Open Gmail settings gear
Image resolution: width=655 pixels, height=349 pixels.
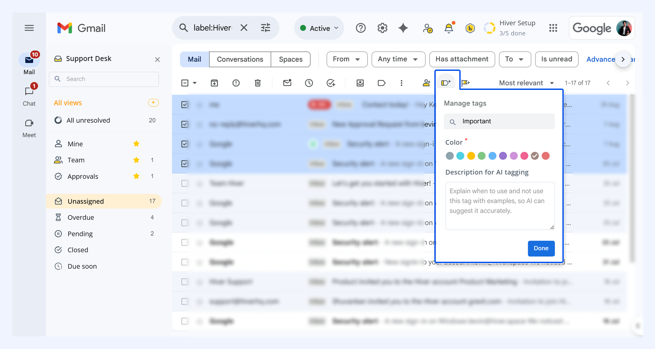point(382,28)
